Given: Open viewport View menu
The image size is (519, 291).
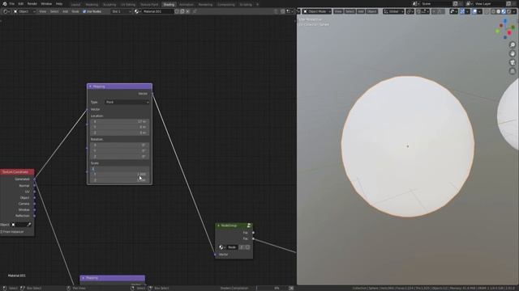Looking at the screenshot, I should pos(338,11).
